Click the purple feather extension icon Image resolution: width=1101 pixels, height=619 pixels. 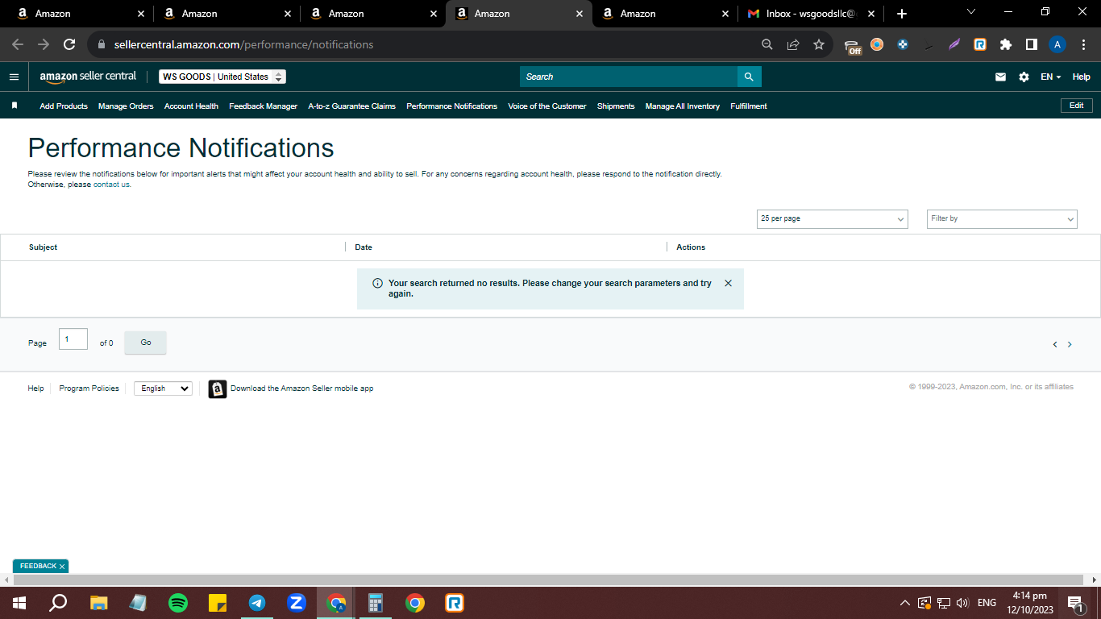(x=954, y=44)
